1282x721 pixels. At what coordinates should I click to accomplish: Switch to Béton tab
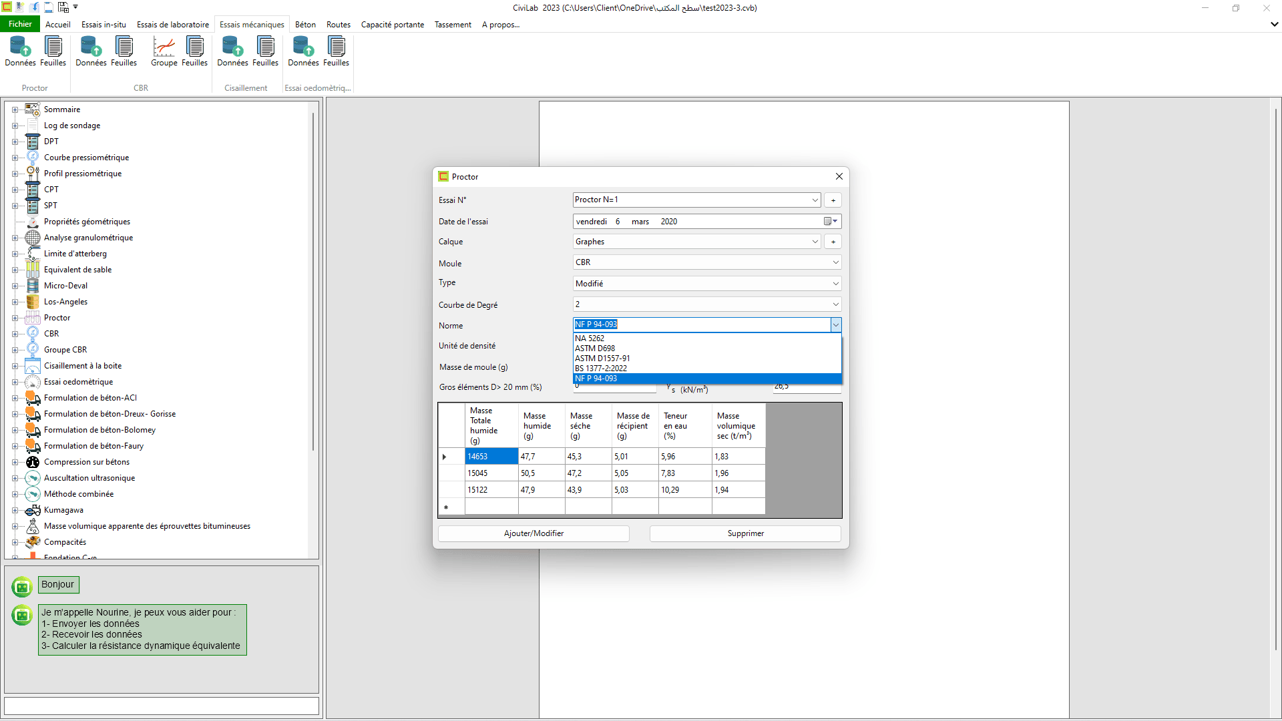tap(305, 25)
